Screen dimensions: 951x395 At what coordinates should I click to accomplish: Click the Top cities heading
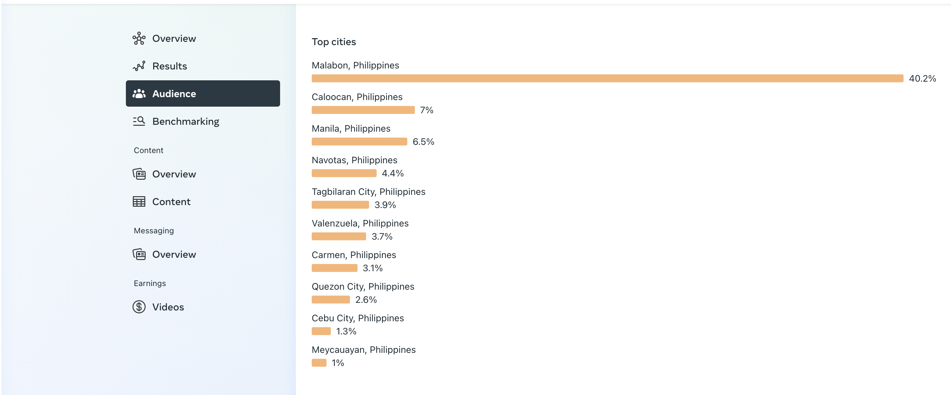(x=333, y=42)
